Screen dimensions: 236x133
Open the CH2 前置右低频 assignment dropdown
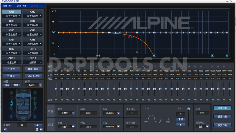click(33, 16)
